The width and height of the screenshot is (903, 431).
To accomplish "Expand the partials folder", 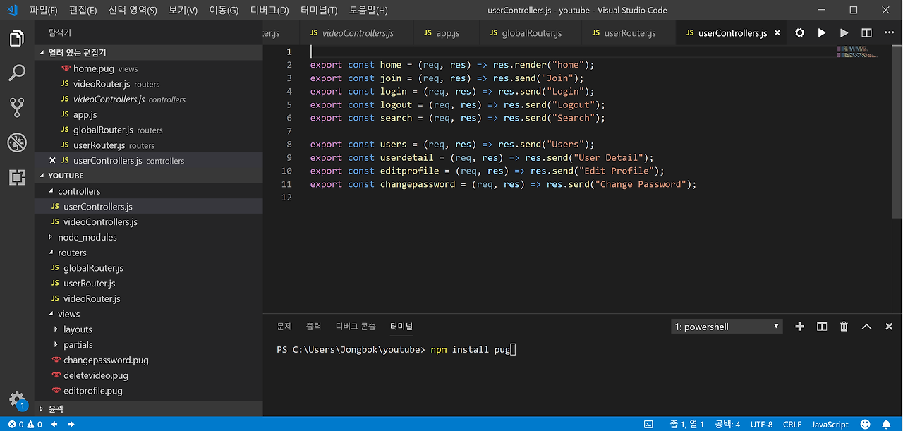I will [149, 345].
